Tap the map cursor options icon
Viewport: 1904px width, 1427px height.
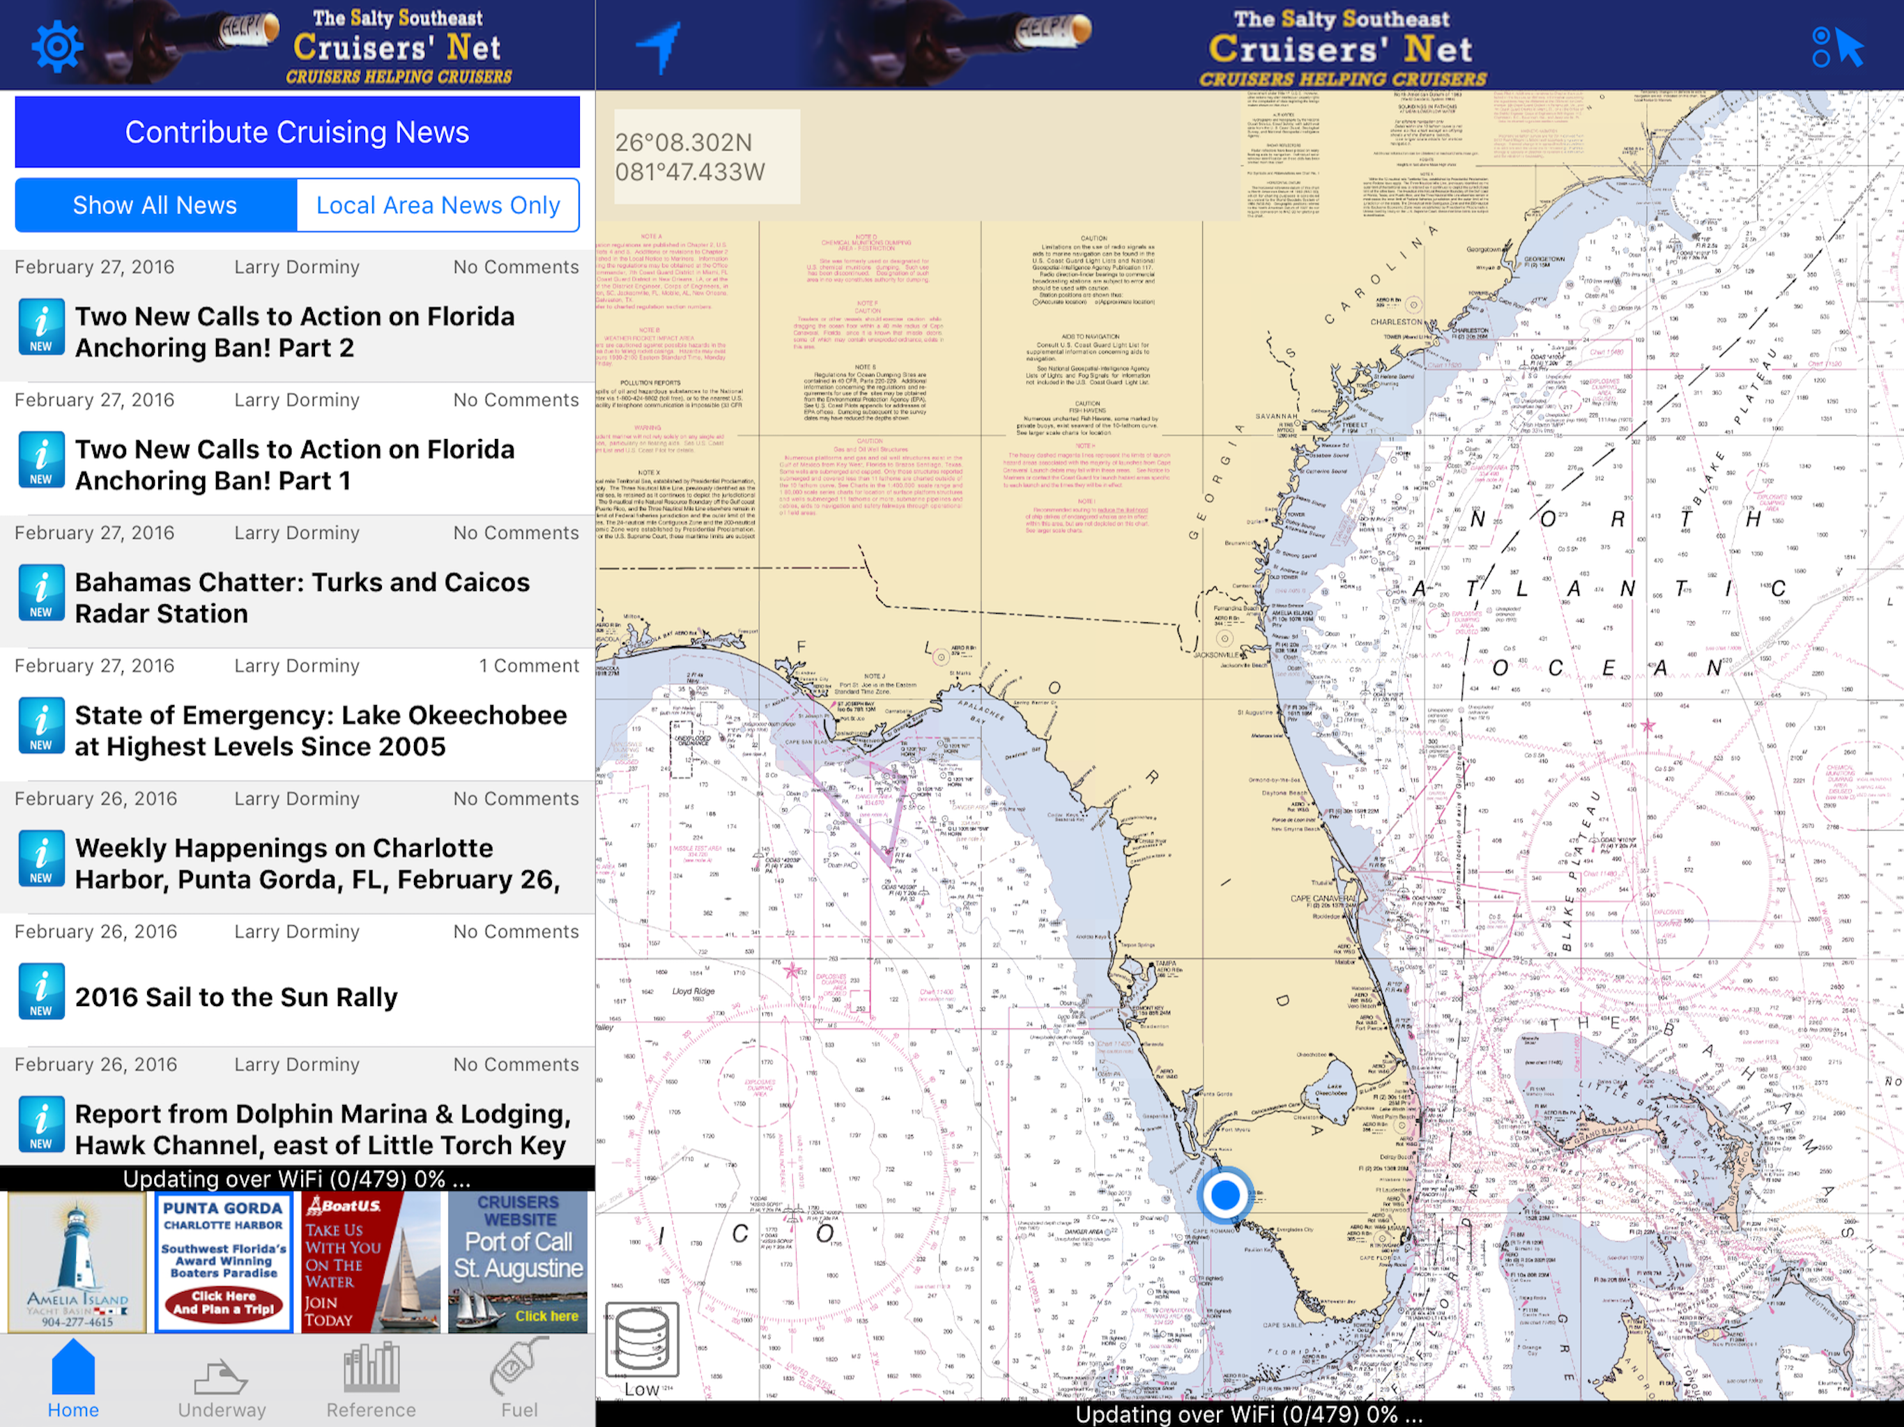pyautogui.click(x=1837, y=47)
